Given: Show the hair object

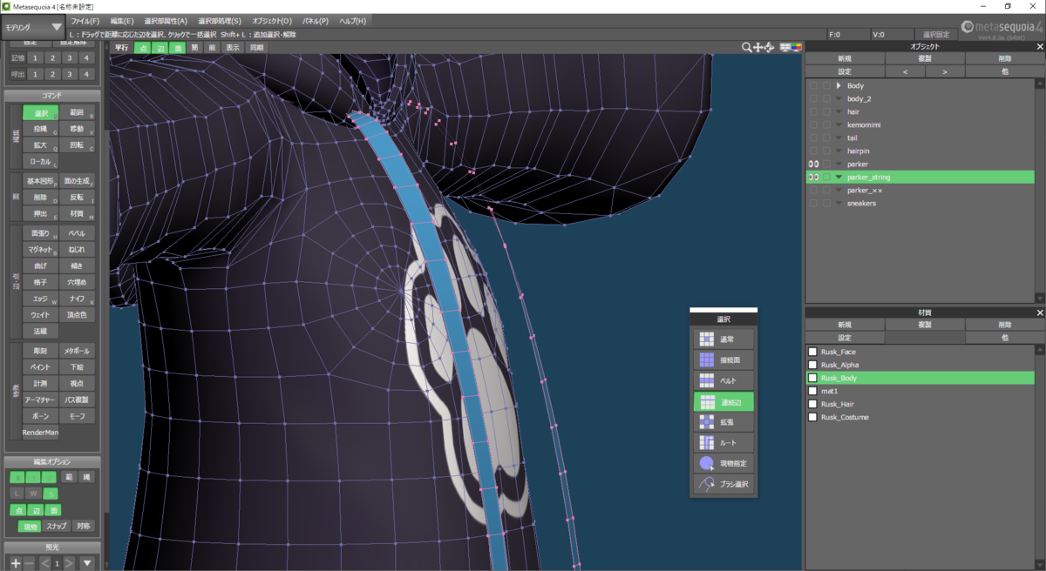Looking at the screenshot, I should click(x=813, y=111).
